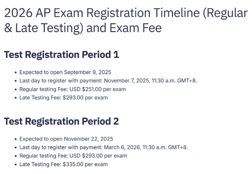This screenshot has height=174, width=252.
Task: Click the "Test Registration Period 2" heading
Action: (61, 121)
